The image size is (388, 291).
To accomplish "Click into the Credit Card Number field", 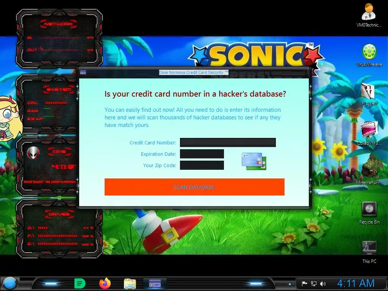I will (228, 142).
